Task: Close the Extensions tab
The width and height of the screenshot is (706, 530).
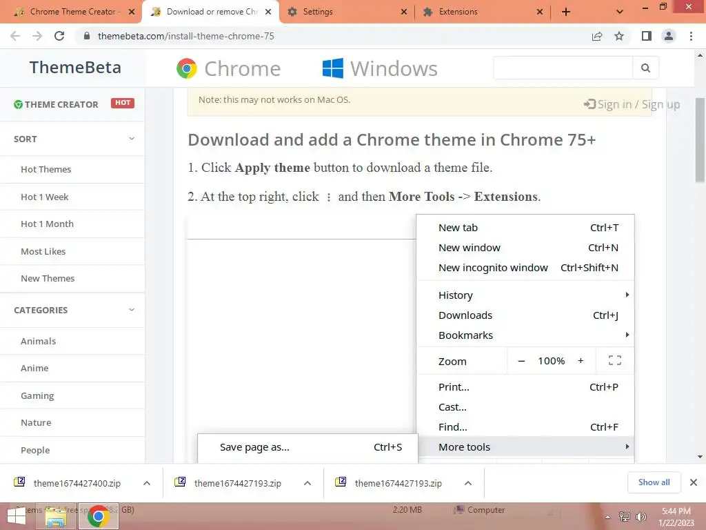Action: pyautogui.click(x=540, y=12)
